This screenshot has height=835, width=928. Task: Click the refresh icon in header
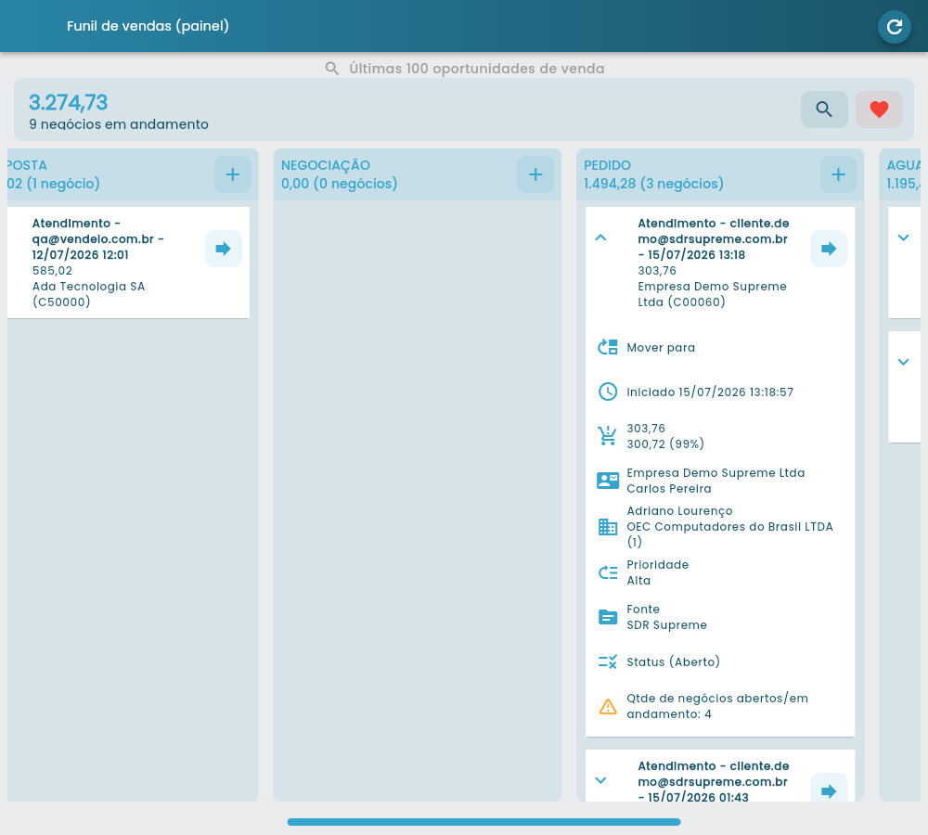pyautogui.click(x=894, y=27)
